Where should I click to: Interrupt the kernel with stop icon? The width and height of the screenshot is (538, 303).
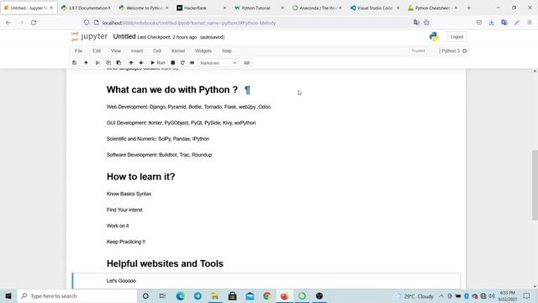pyautogui.click(x=173, y=63)
